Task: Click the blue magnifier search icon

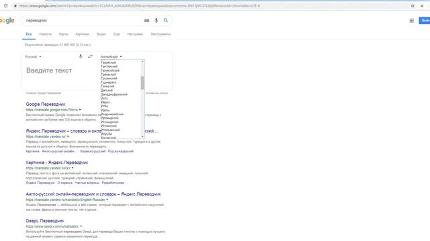Action: coord(166,20)
